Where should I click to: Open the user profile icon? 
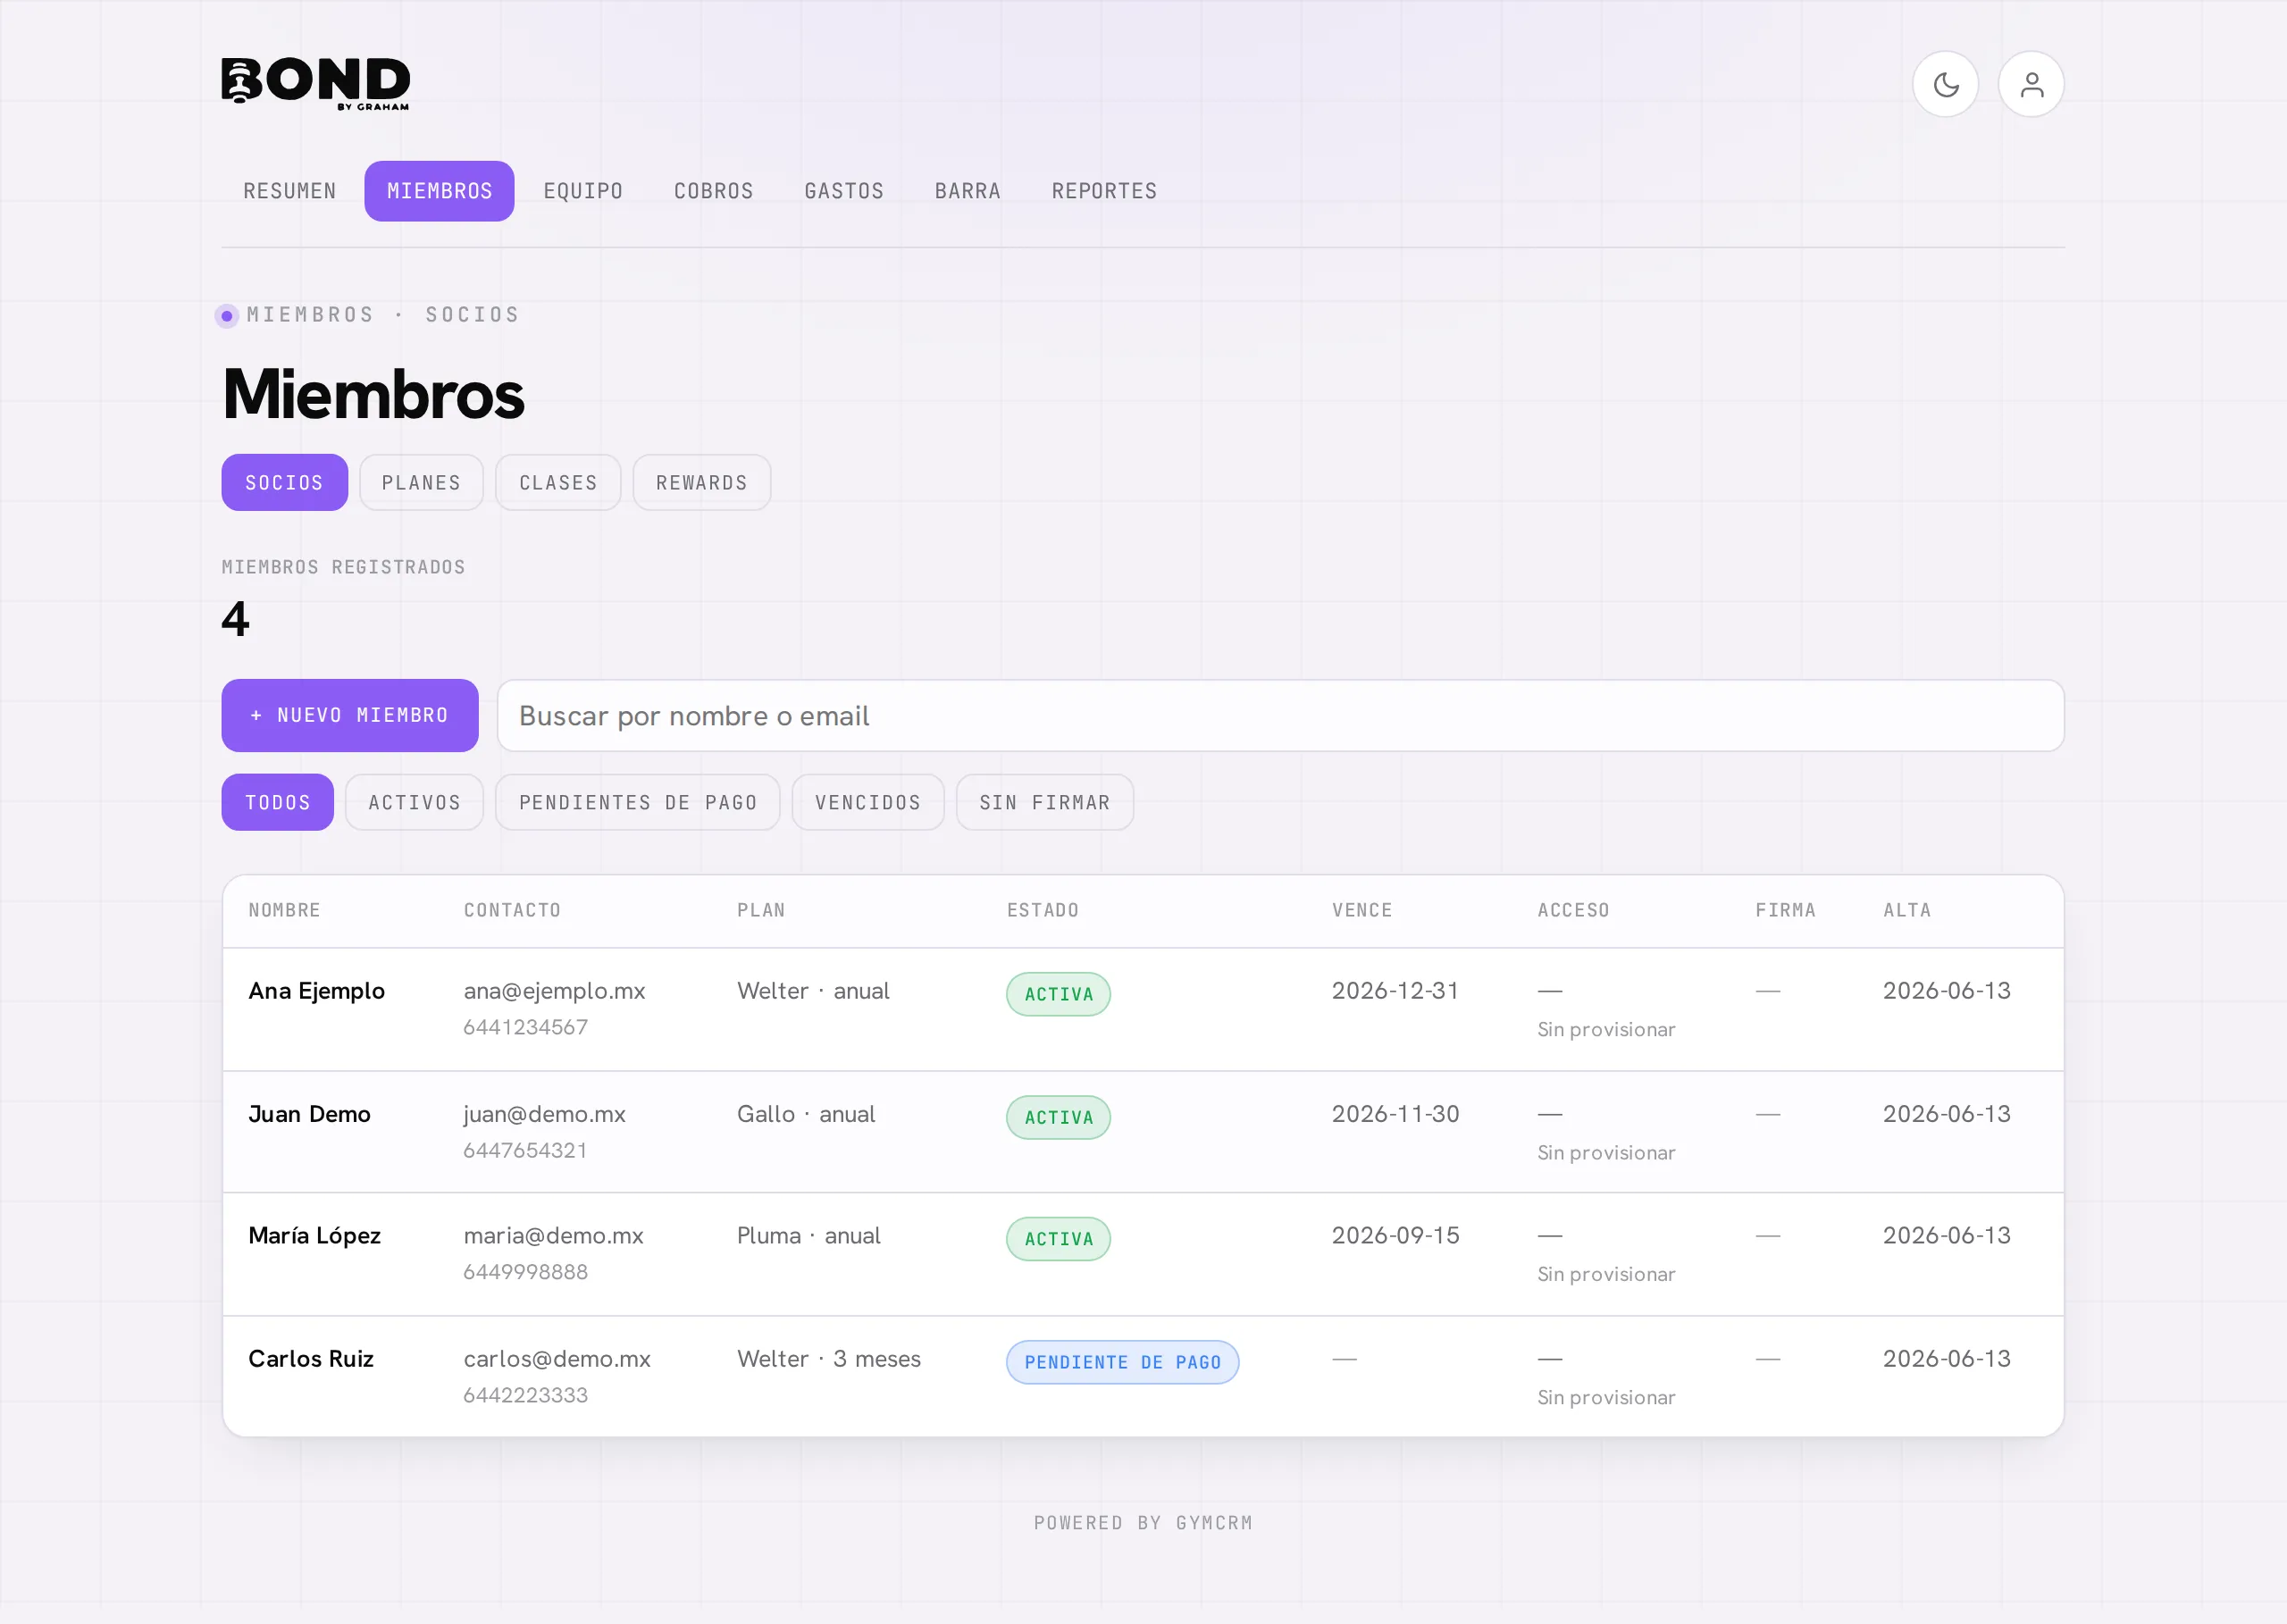pyautogui.click(x=2031, y=84)
